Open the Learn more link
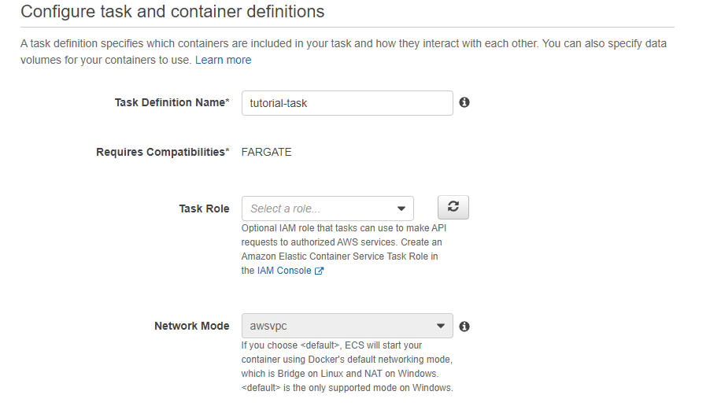710x417 pixels. [x=224, y=60]
